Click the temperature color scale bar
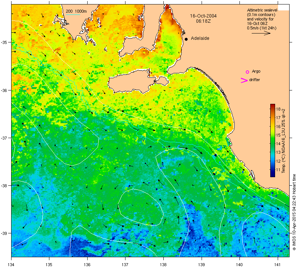 272,141
